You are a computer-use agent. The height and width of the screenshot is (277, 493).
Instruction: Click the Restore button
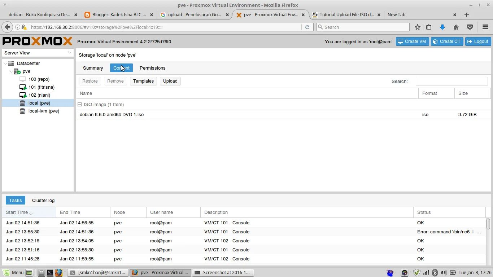tap(90, 81)
